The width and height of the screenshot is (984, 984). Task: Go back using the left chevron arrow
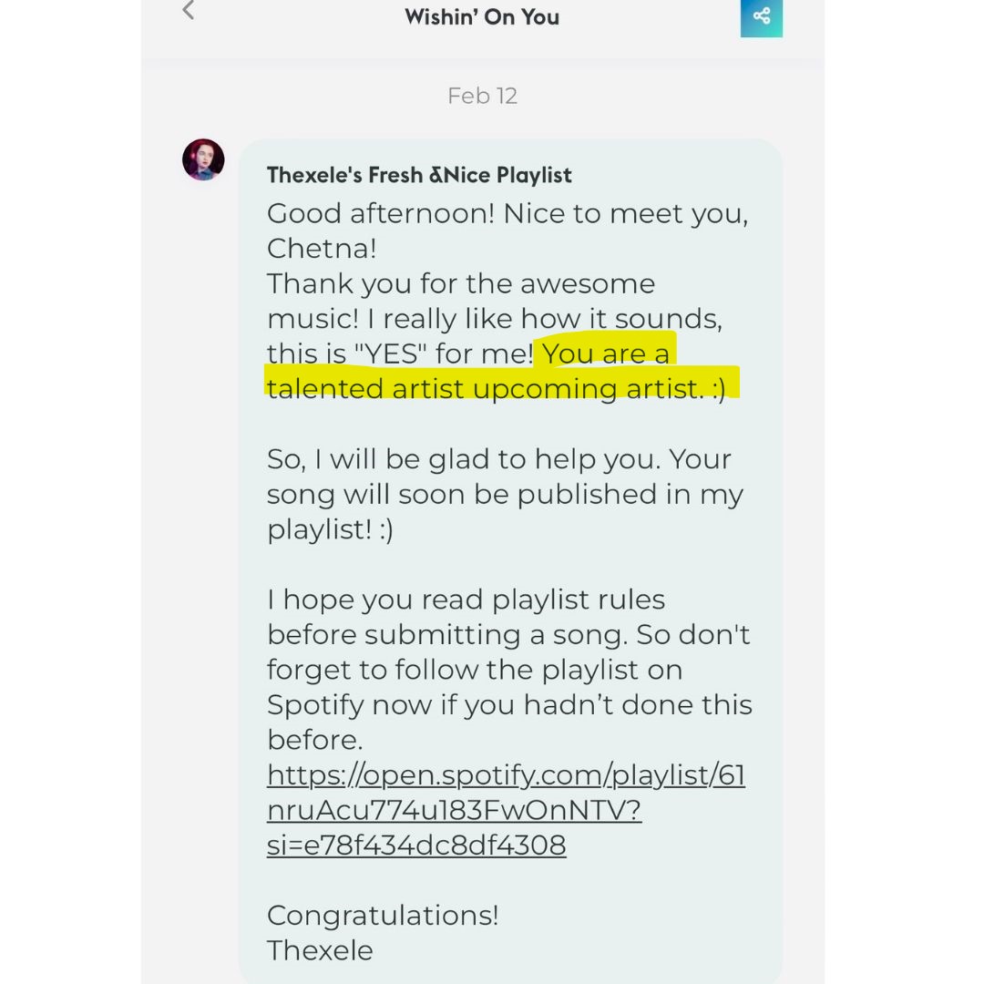189,10
